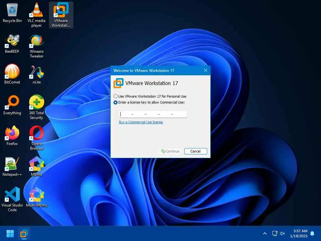Select the Visual Studio Code shortcut
The height and width of the screenshot is (241, 321).
(12, 199)
